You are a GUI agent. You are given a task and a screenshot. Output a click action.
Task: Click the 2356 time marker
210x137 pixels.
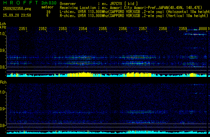click(x=123, y=29)
